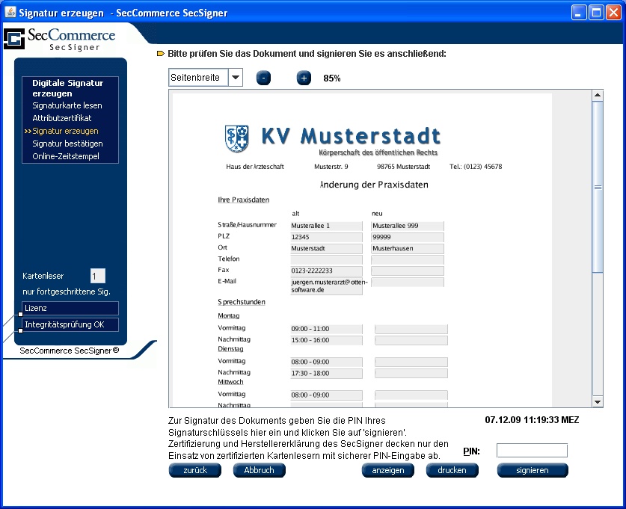Click the 'Änderung der Praxisdaten' heading
Screen dimensions: 626x509
click(374, 185)
